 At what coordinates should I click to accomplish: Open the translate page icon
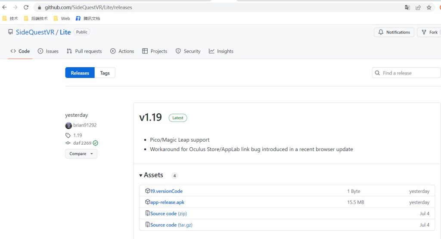click(x=407, y=8)
